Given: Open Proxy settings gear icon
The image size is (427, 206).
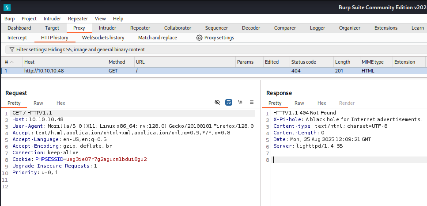Looking at the screenshot, I should point(199,38).
